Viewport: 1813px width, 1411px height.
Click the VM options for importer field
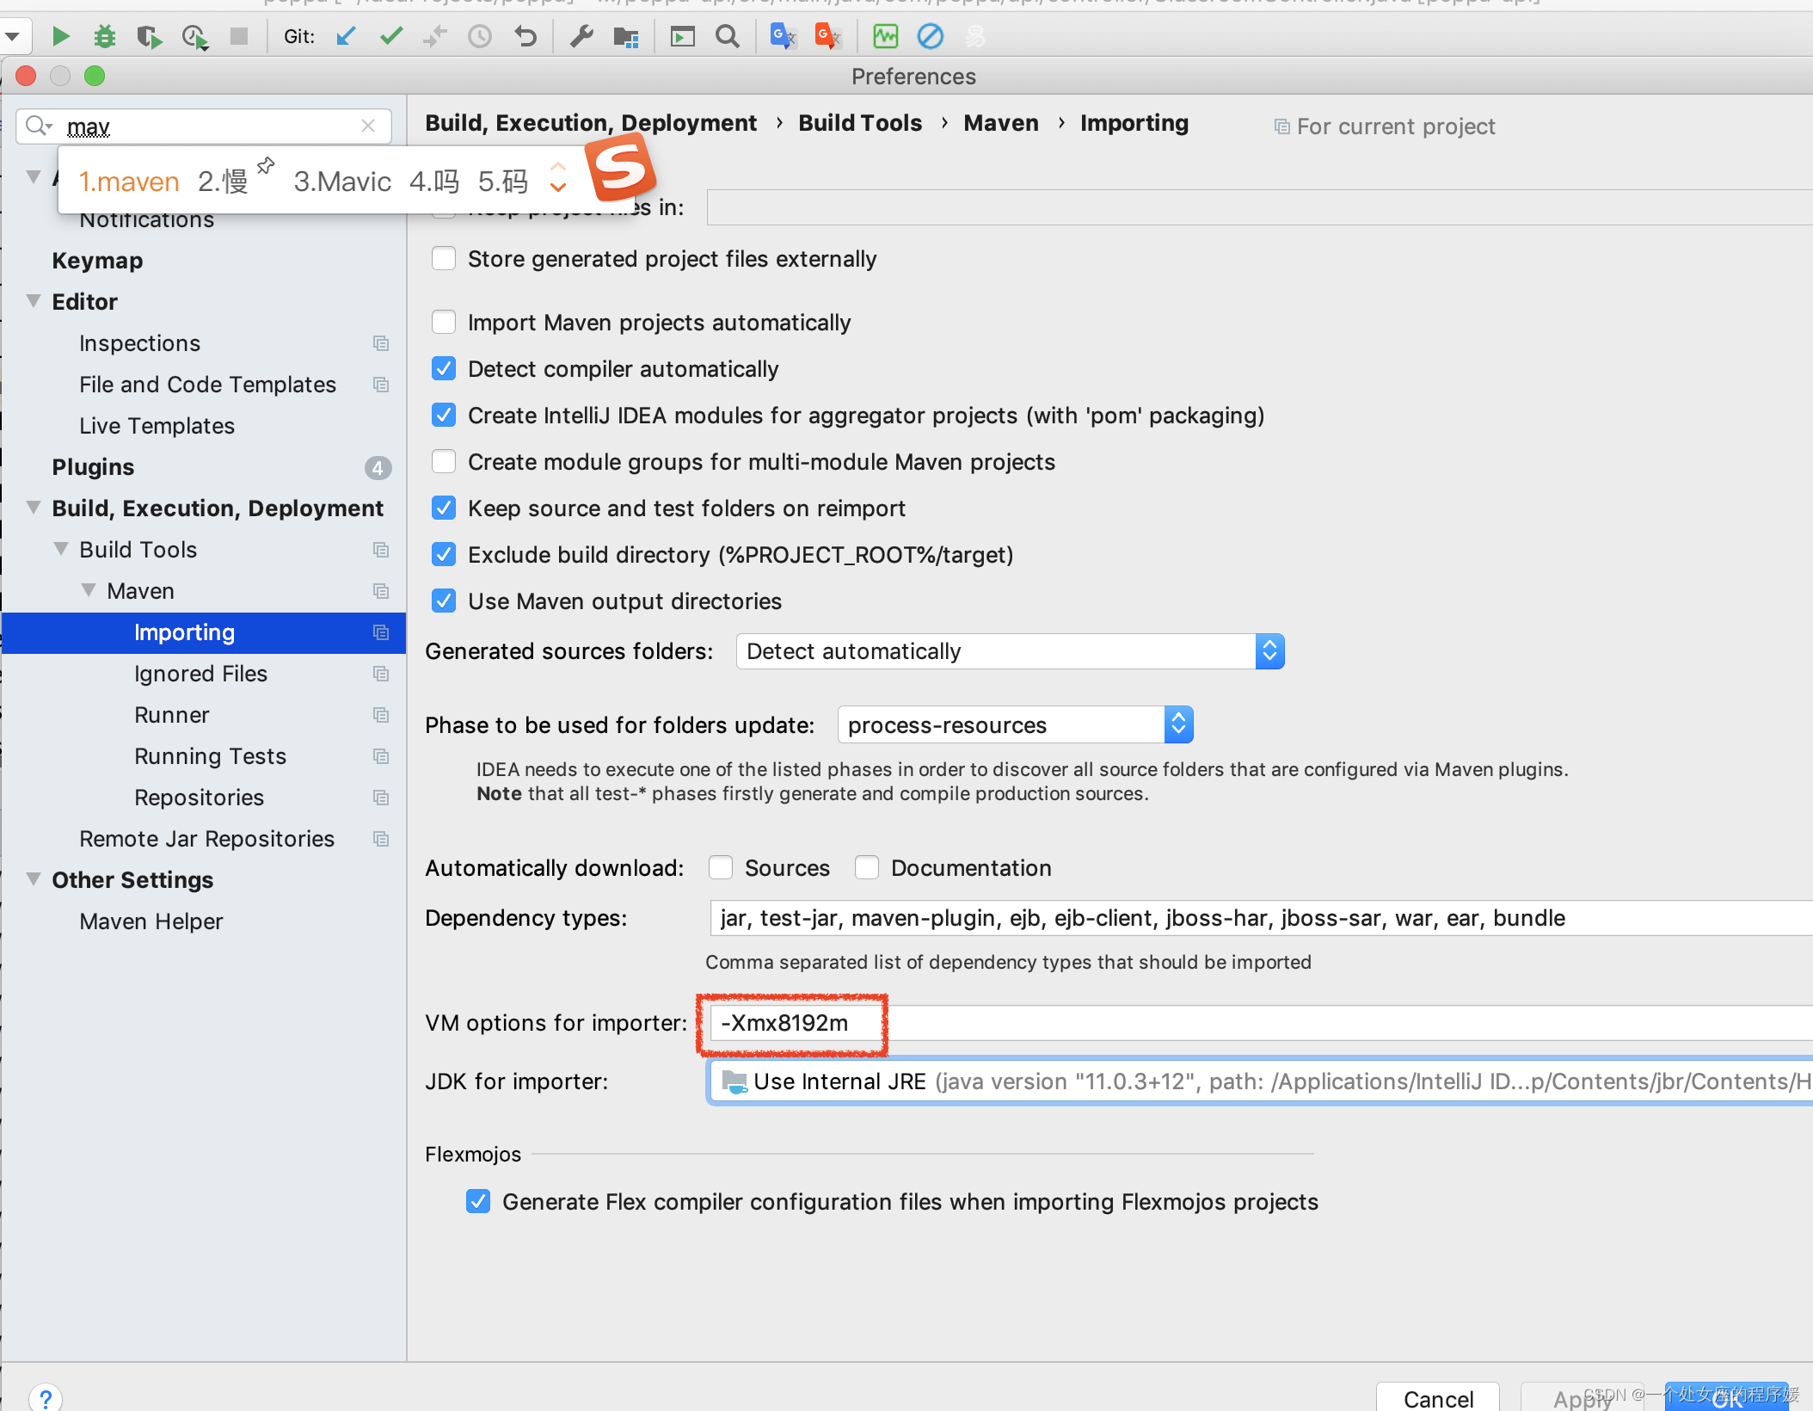pos(1204,1023)
